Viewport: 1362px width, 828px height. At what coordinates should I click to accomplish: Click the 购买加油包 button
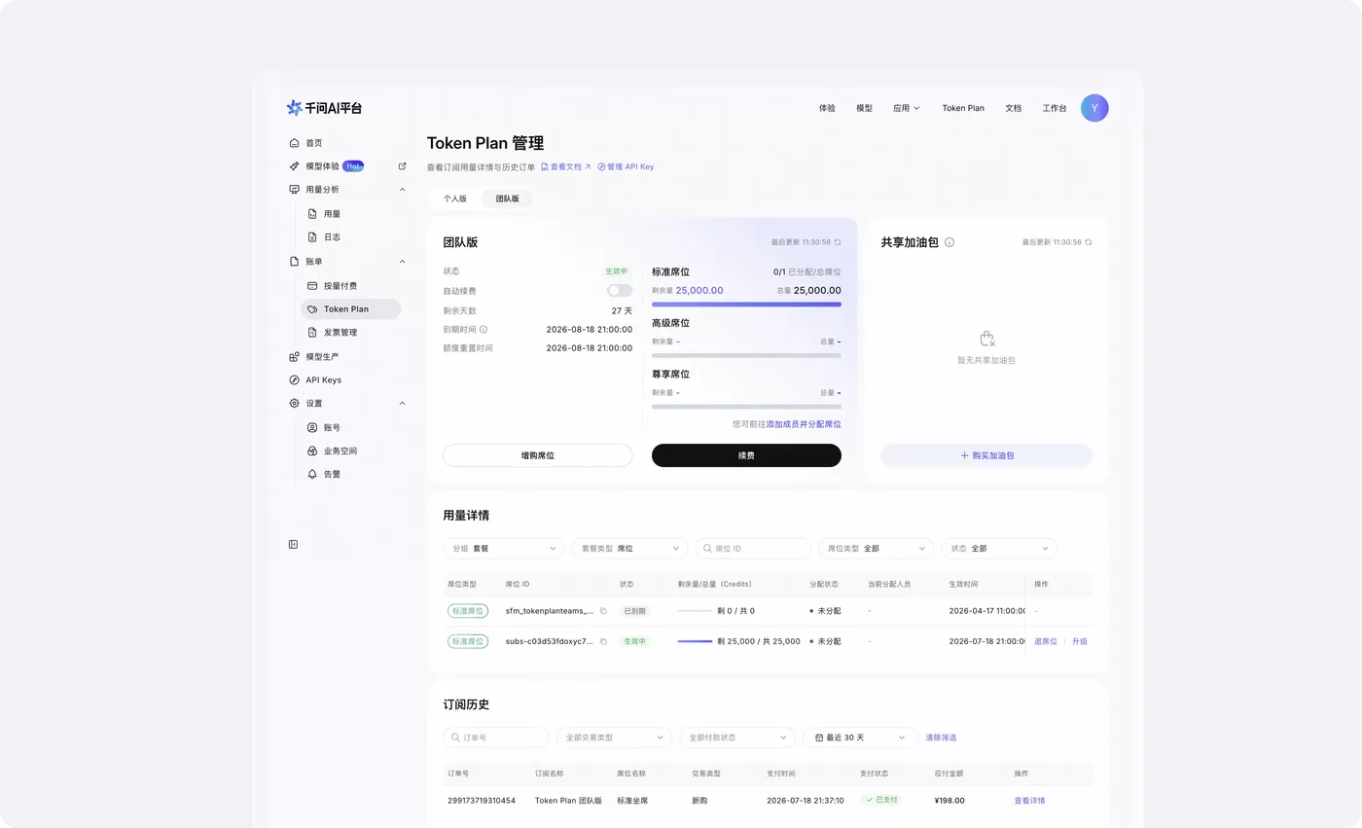986,455
